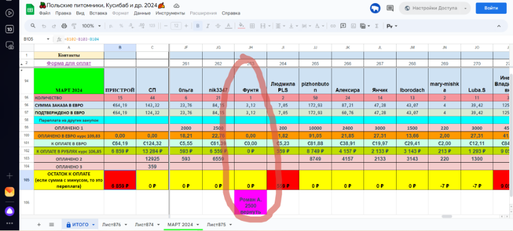Open the МАРТ 2024 tab dropdown arrow
Image resolution: width=513 pixels, height=231 pixels.
(x=198, y=225)
